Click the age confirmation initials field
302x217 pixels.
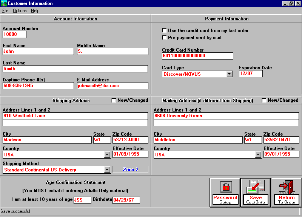[x=82, y=200]
